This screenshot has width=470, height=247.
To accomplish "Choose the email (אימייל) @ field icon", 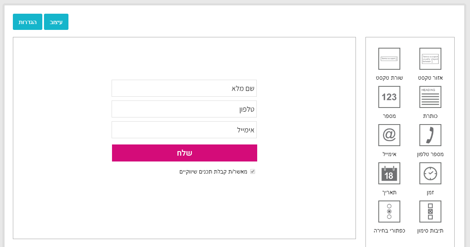I will [x=389, y=135].
